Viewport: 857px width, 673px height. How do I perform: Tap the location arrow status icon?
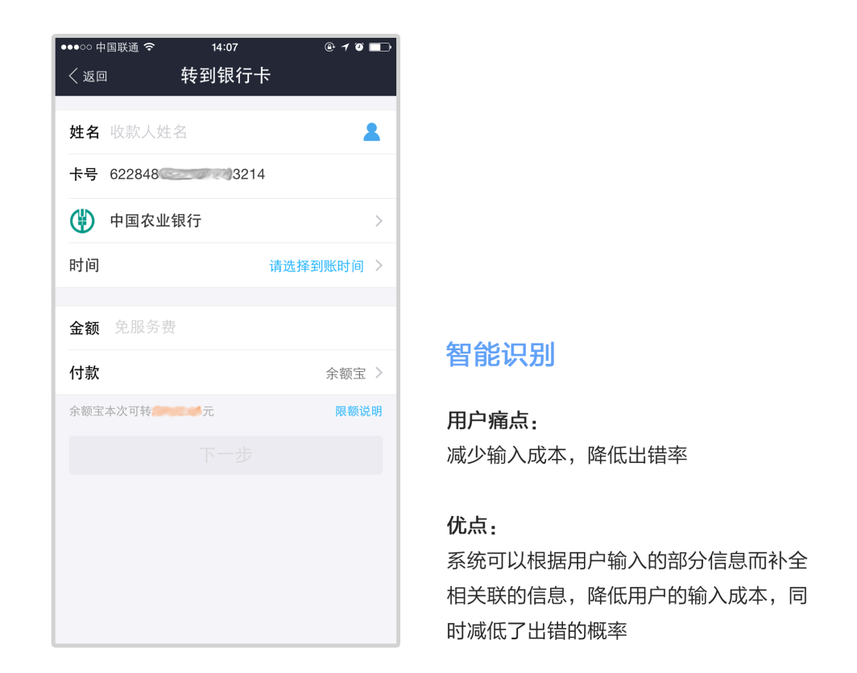click(x=346, y=47)
